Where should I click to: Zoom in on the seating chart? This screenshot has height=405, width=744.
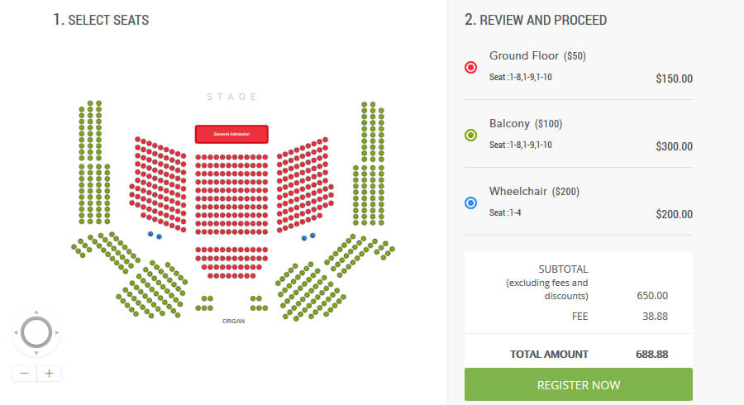49,373
